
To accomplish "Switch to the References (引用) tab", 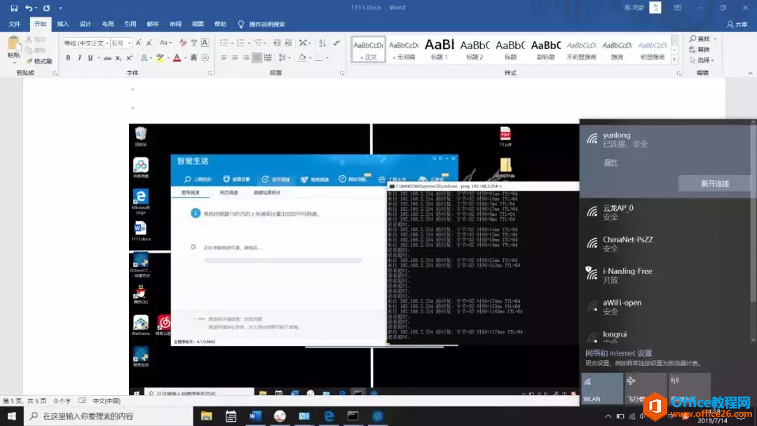I will pos(130,24).
